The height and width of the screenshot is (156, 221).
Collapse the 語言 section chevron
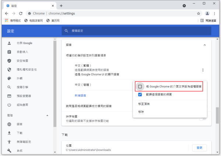tap(204, 45)
